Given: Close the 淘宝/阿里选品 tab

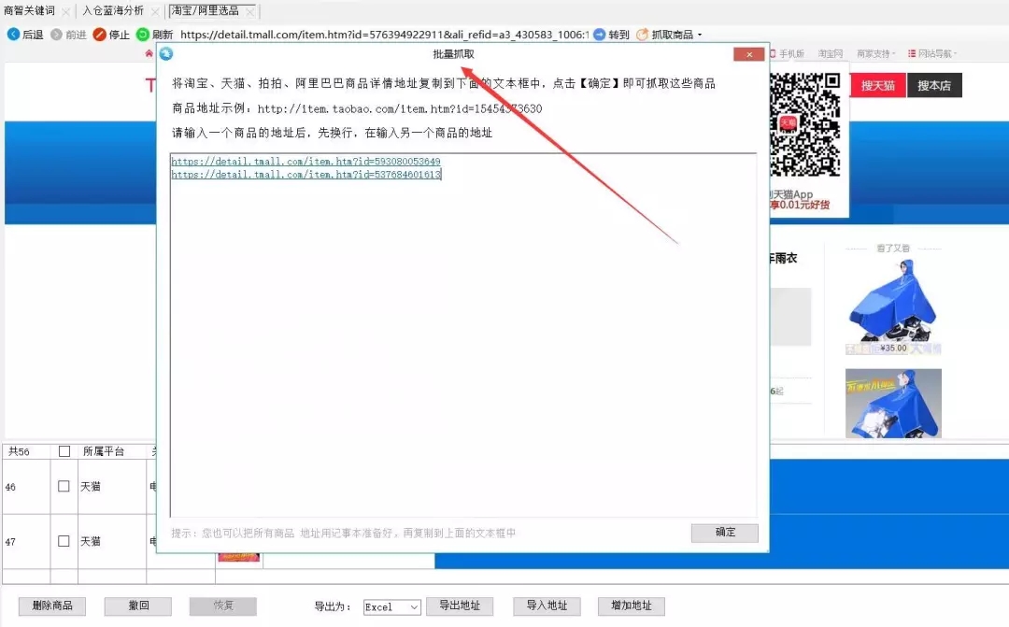Looking at the screenshot, I should tap(250, 11).
